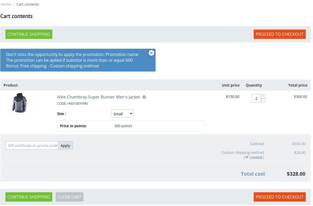313x206 pixels.
Task: Click the Subtotal $300.00 amount
Action: click(x=299, y=144)
